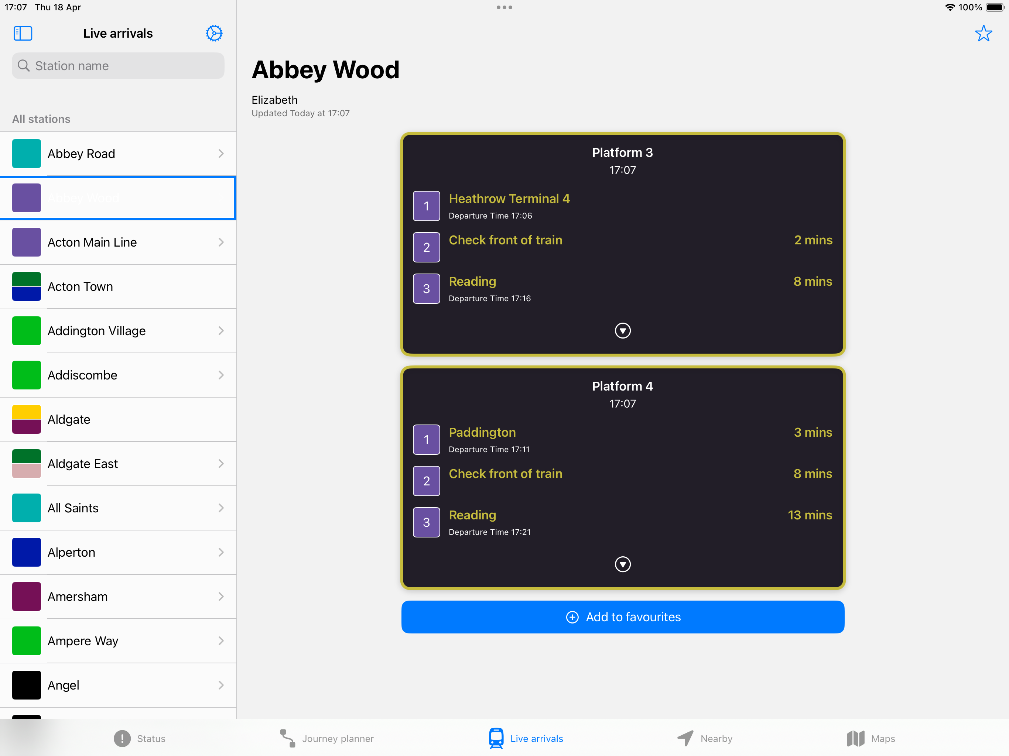Tap Platform 4 Check front of train 8 mins
The width and height of the screenshot is (1009, 756).
[623, 481]
